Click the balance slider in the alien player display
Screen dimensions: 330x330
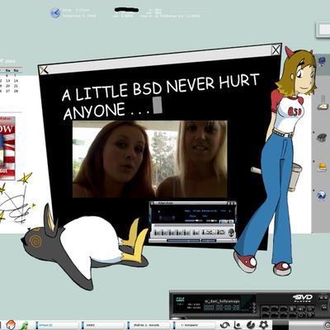point(211,220)
